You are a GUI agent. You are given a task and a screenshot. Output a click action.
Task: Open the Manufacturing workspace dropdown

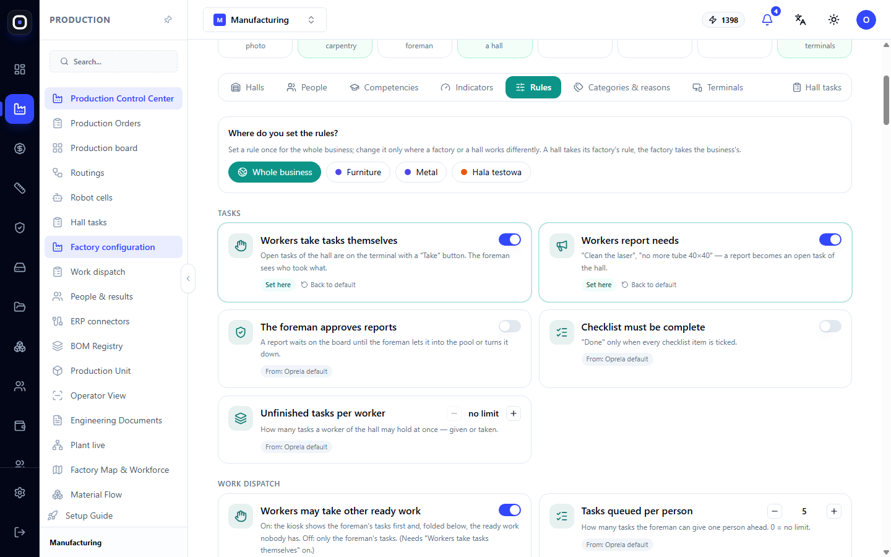click(265, 20)
